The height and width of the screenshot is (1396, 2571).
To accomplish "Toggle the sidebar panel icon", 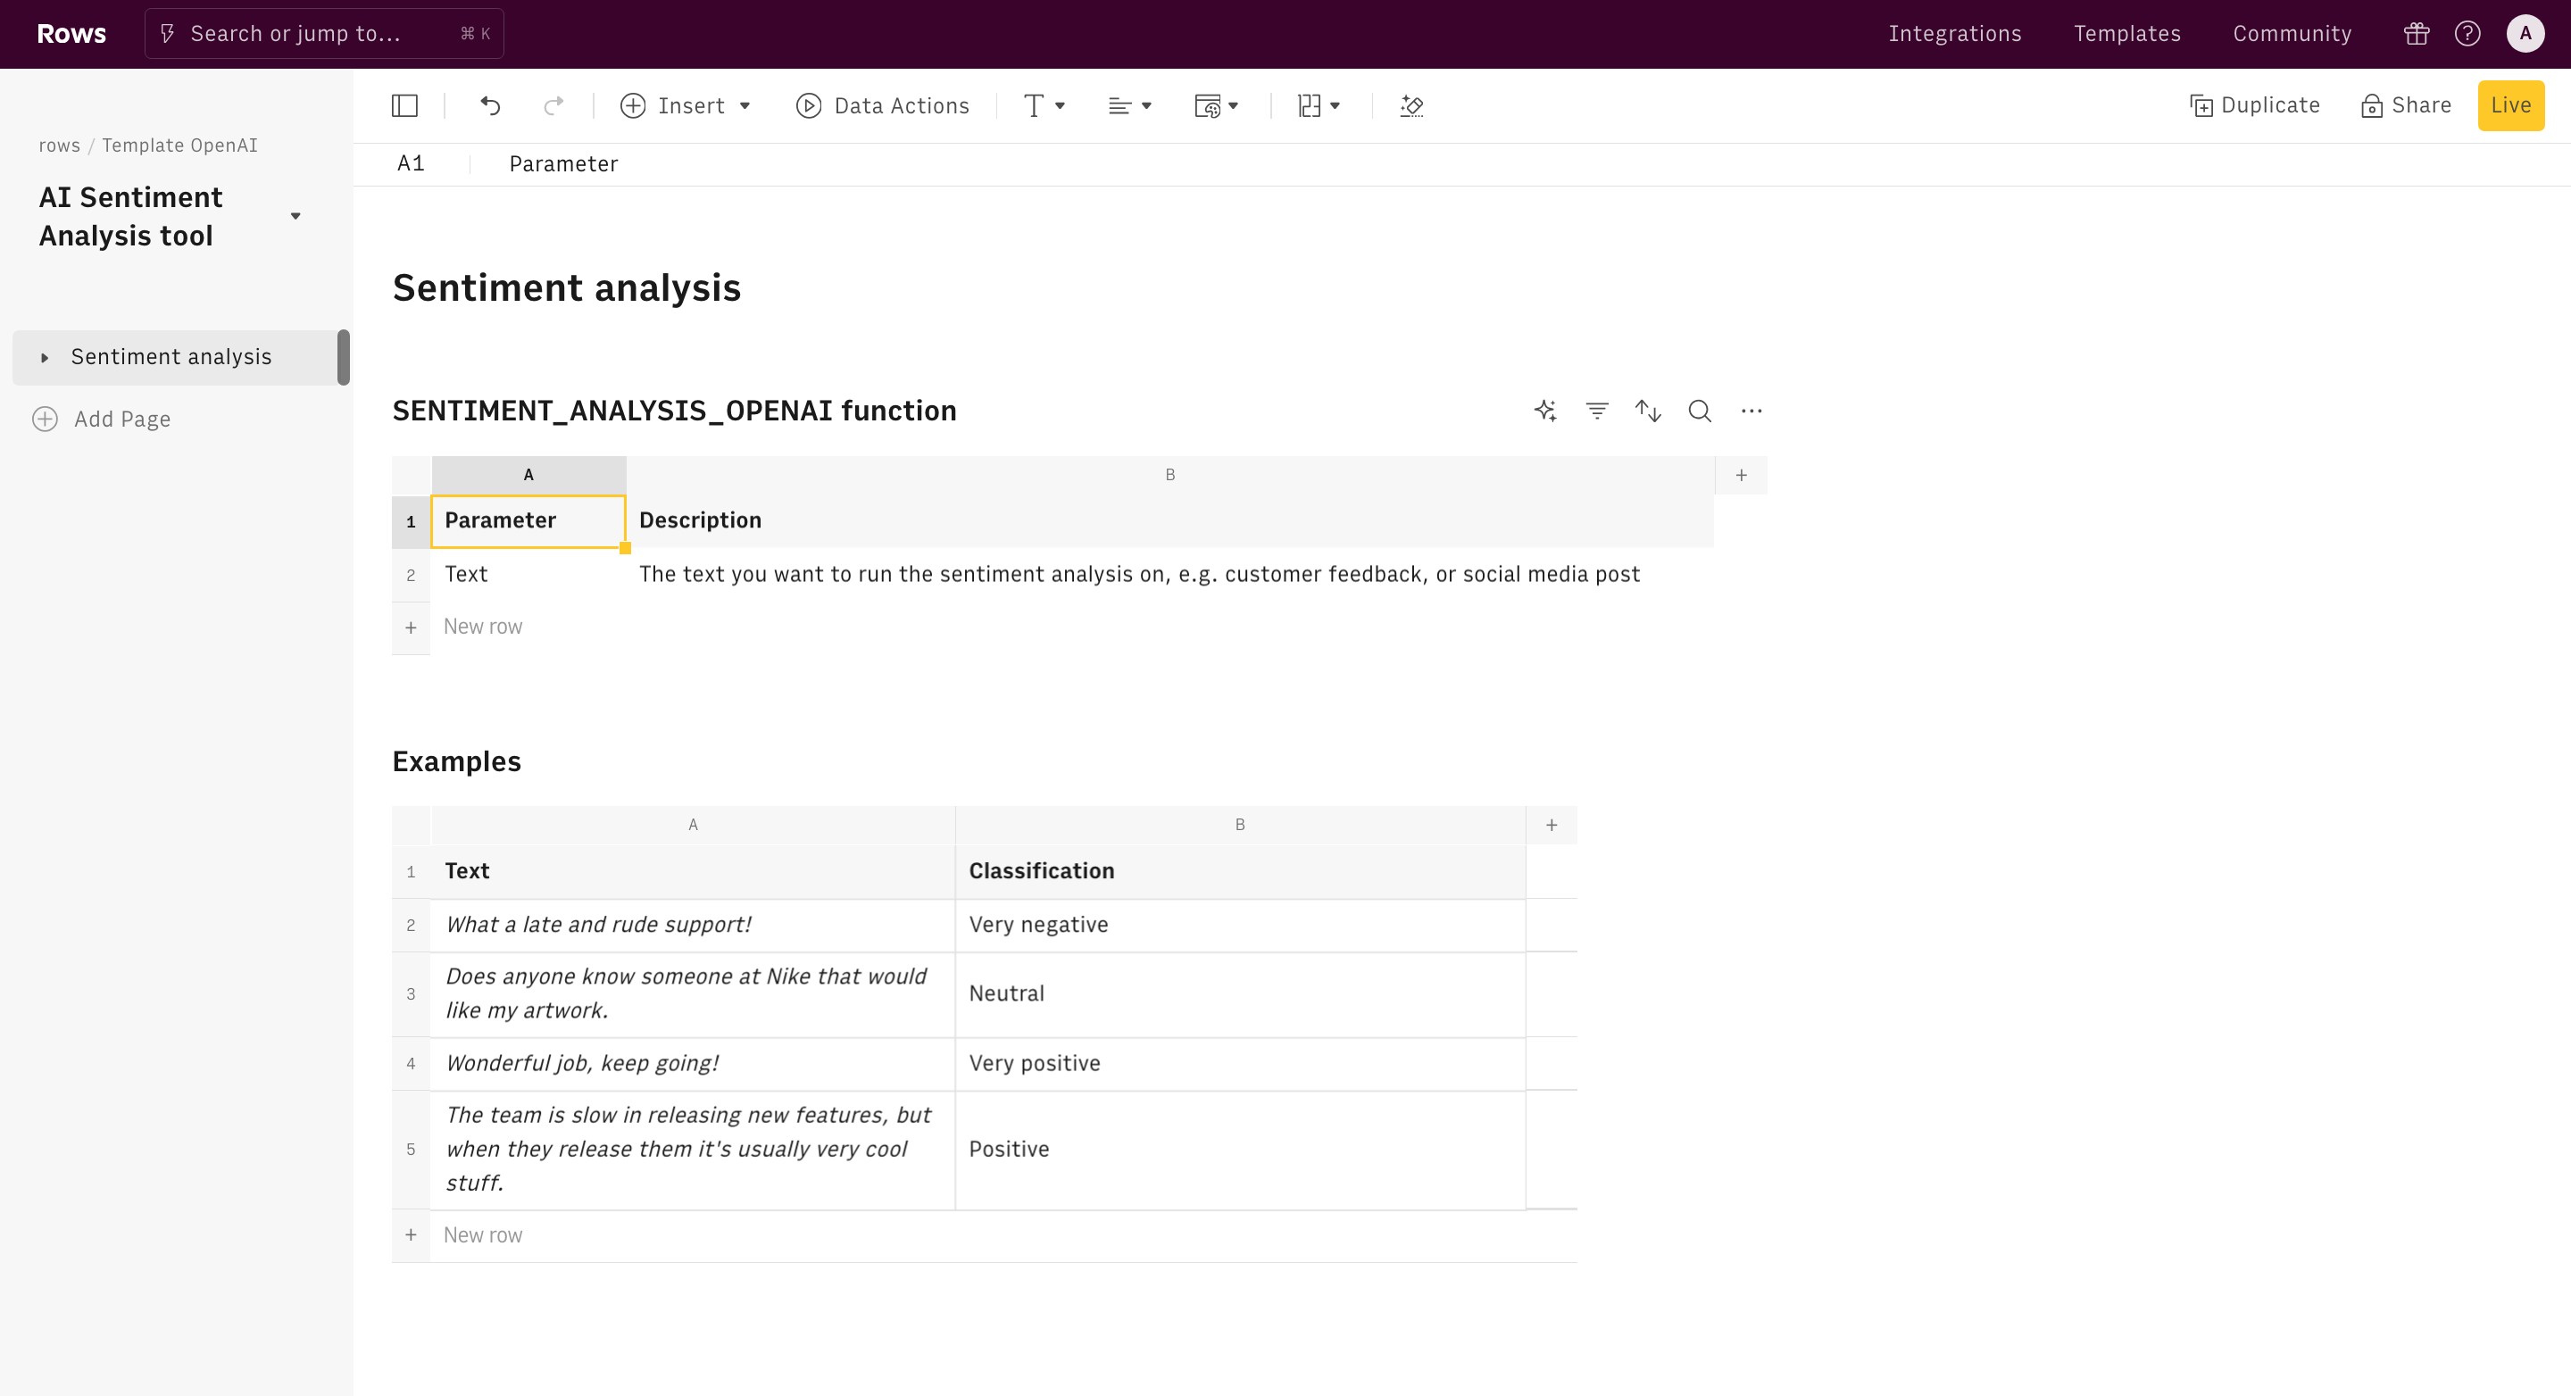I will point(404,106).
